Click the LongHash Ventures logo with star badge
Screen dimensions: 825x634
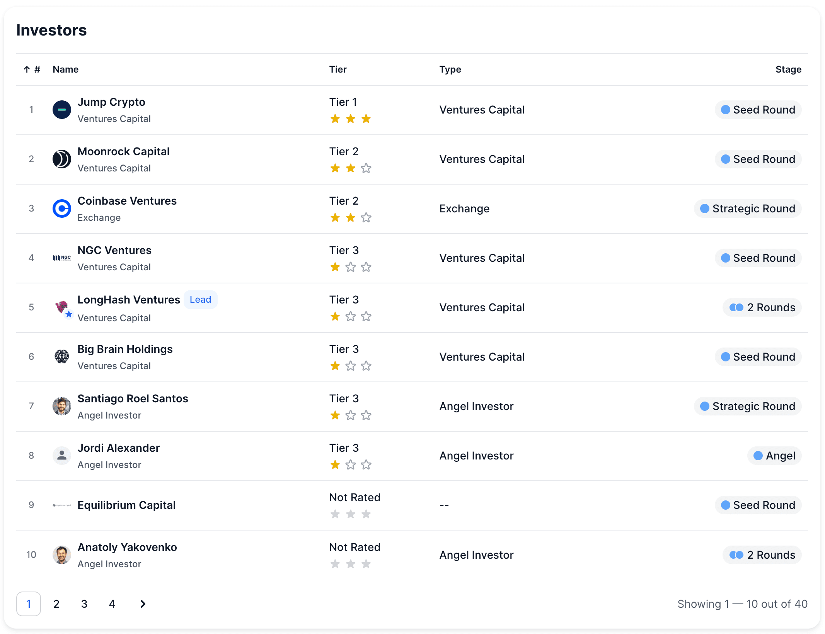tap(62, 307)
